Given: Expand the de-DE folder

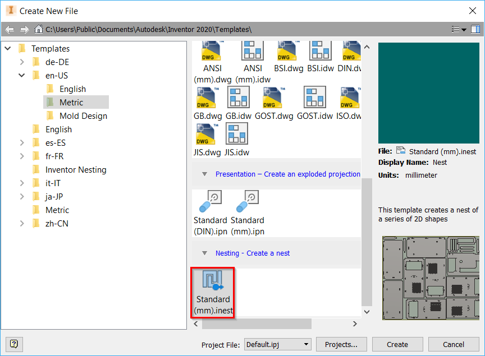Looking at the screenshot, I should pos(22,62).
